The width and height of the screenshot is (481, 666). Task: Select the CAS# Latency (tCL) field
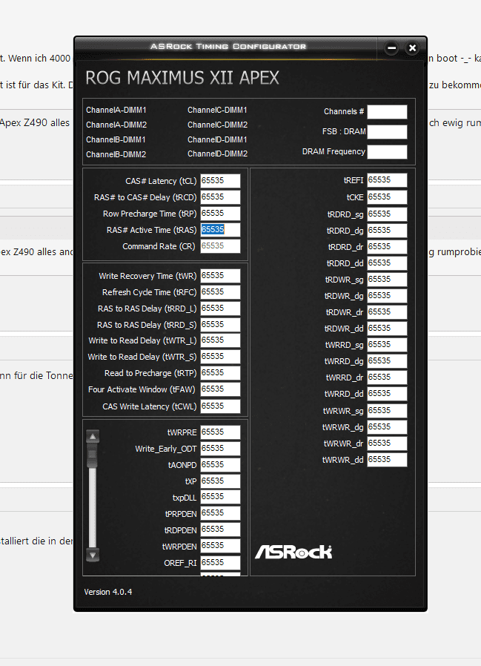point(220,180)
